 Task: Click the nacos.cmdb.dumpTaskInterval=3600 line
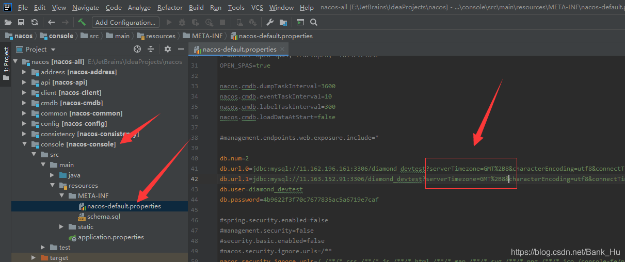(278, 86)
